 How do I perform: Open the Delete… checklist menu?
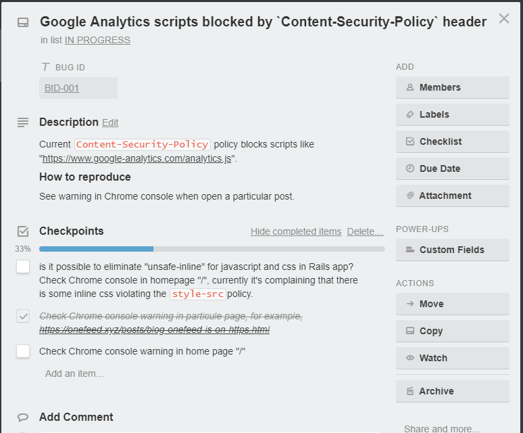click(366, 231)
